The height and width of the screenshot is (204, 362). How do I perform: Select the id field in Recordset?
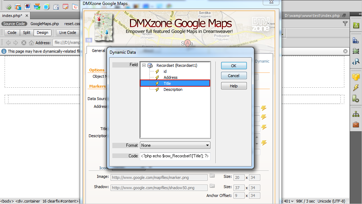click(165, 71)
